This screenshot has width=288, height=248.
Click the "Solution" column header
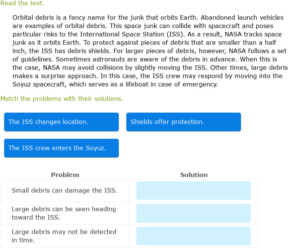click(194, 175)
